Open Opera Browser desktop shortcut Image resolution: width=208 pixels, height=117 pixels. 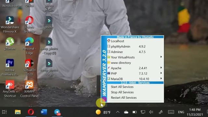29,25
